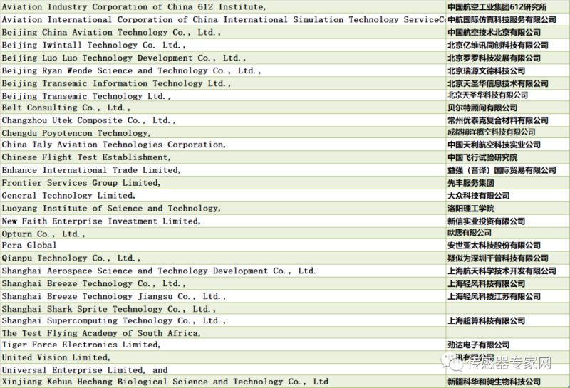Select 'Shanghai Breeze Technology Co., Ltd.,' cell
The image size is (570, 388).
[x=223, y=283]
